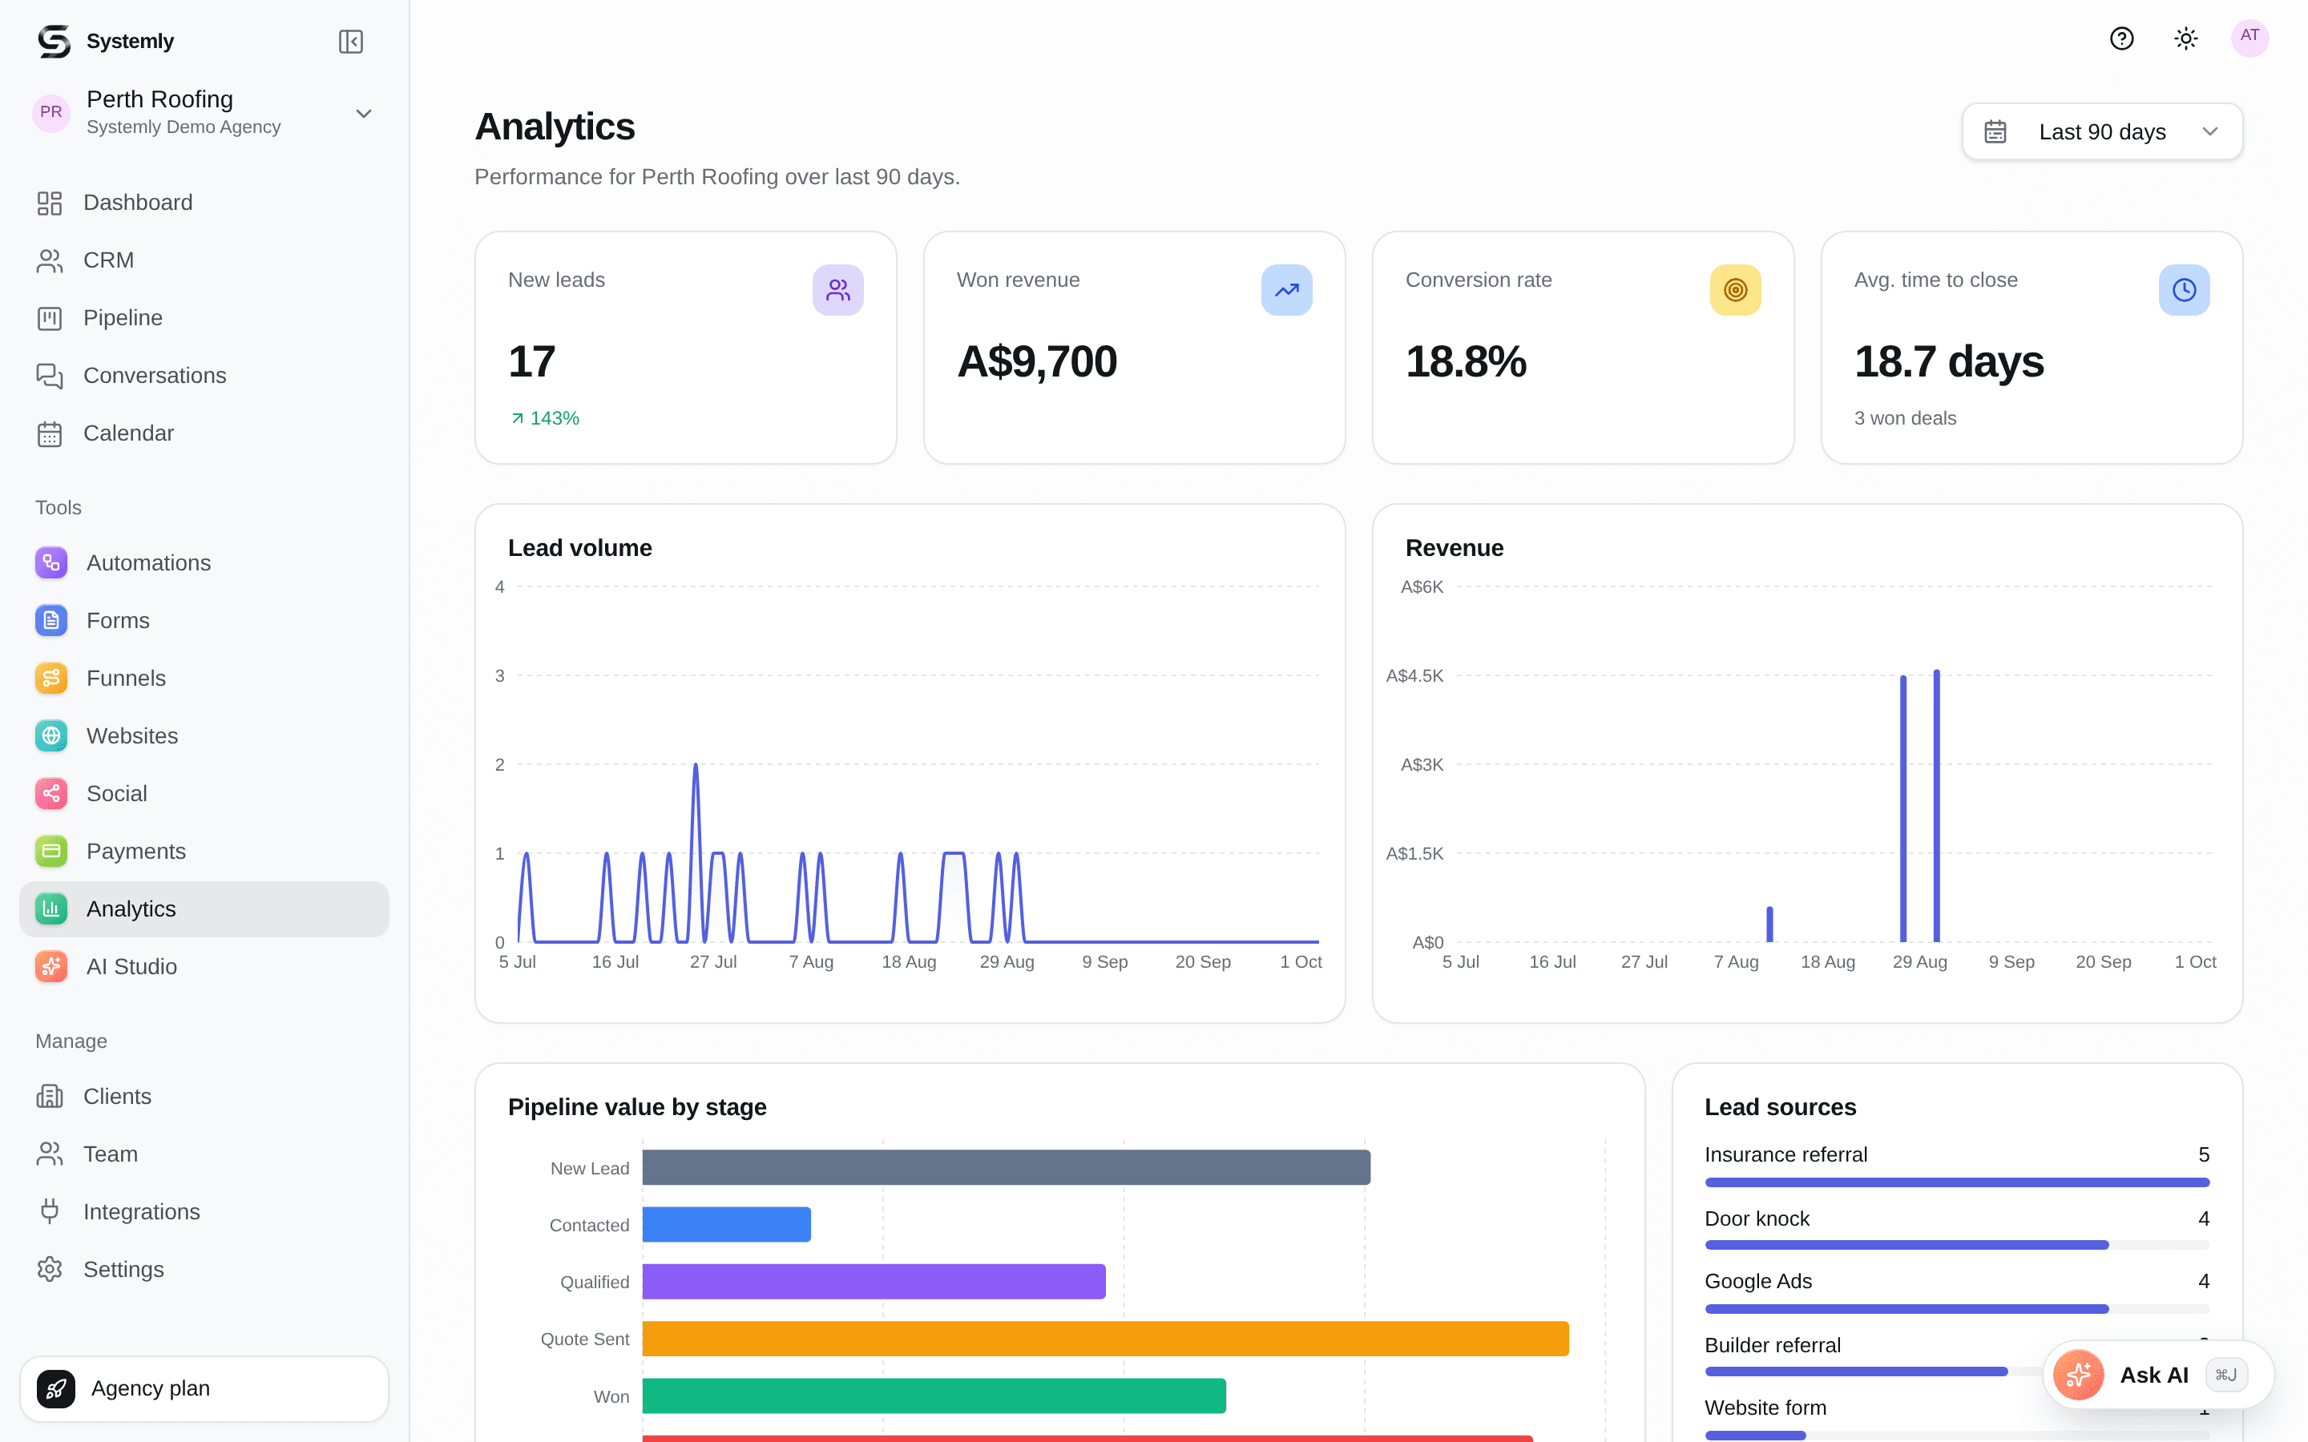The height and width of the screenshot is (1442, 2308).
Task: Open the Agency plan button
Action: [x=204, y=1388]
